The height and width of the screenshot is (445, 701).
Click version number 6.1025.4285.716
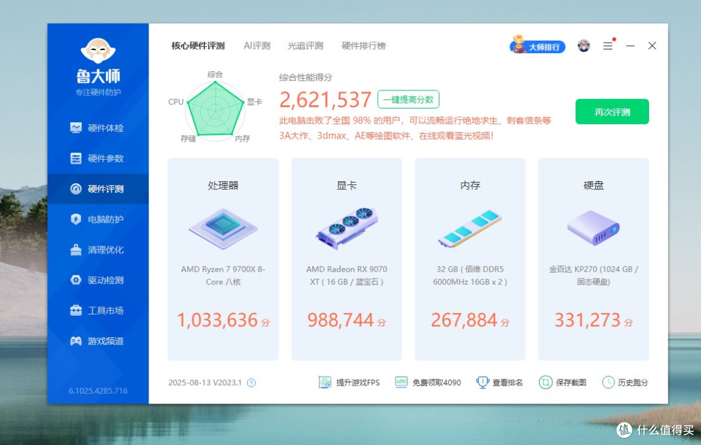(98, 391)
